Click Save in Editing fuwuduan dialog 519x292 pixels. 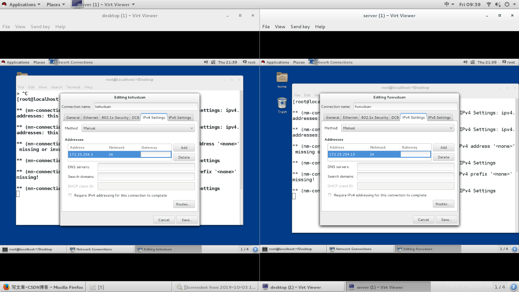pyautogui.click(x=446, y=220)
